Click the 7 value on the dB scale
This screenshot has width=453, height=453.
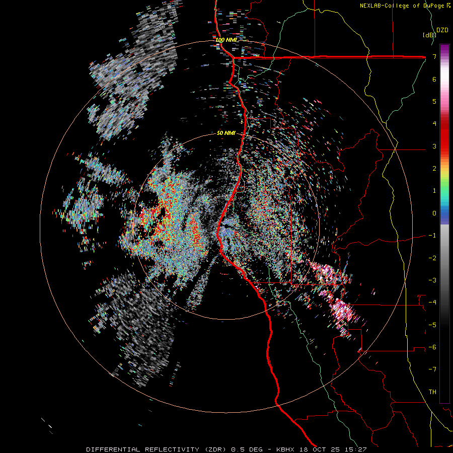[x=434, y=56]
